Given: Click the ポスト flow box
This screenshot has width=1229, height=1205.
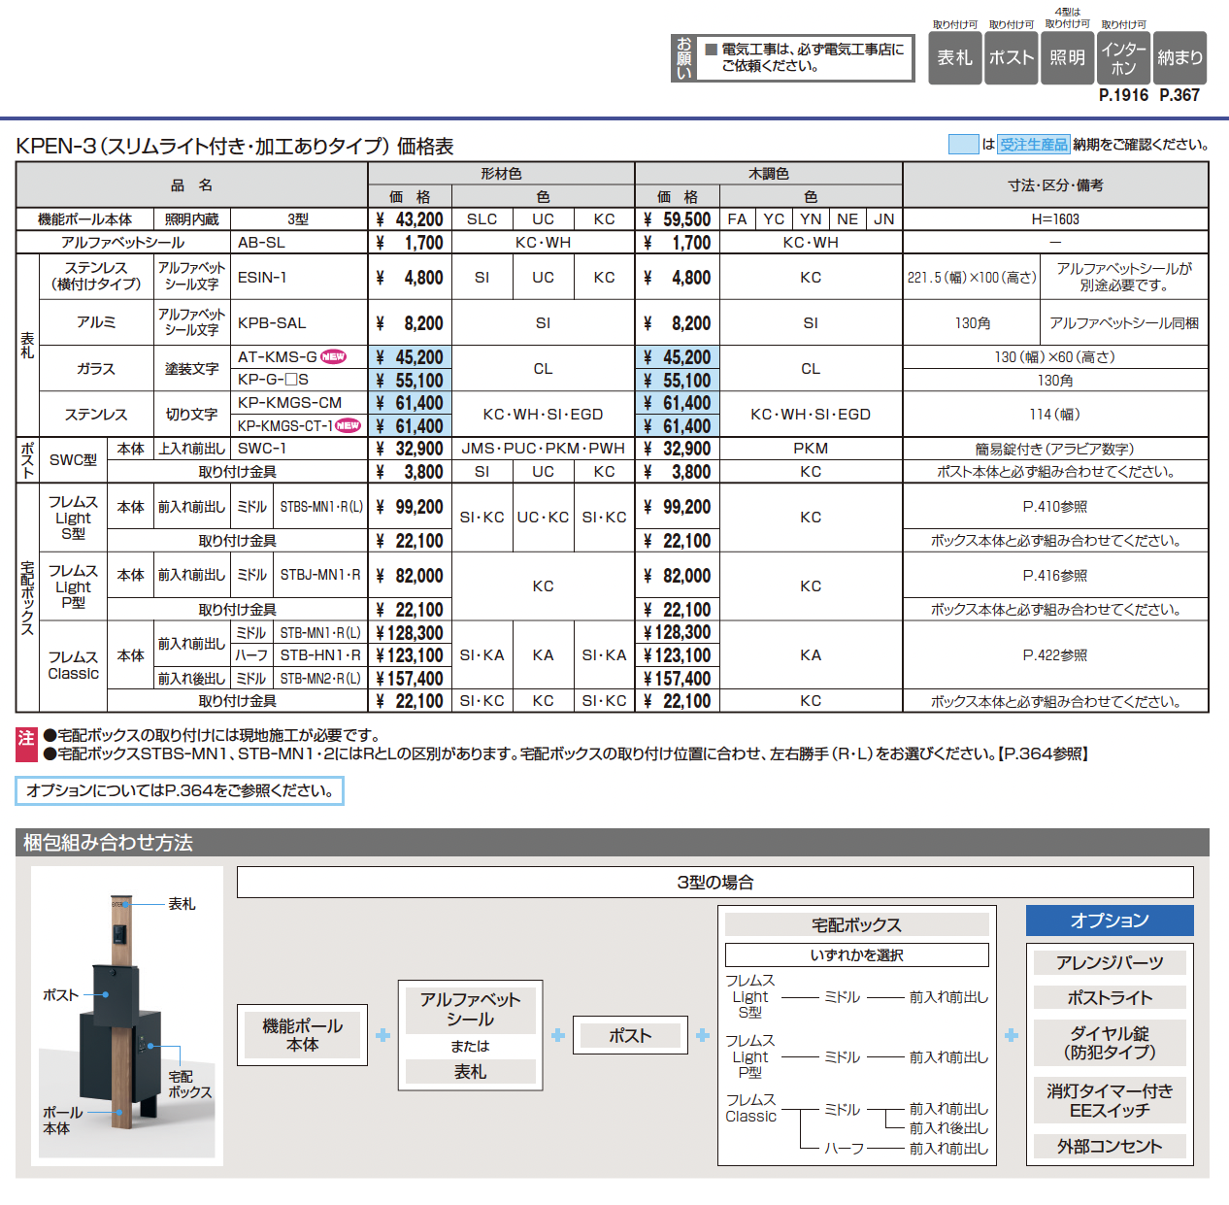Looking at the screenshot, I should [630, 1036].
